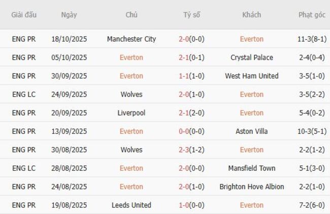Click the Ngày column header
Image resolution: width=330 pixels, height=214 pixels.
click(x=69, y=15)
